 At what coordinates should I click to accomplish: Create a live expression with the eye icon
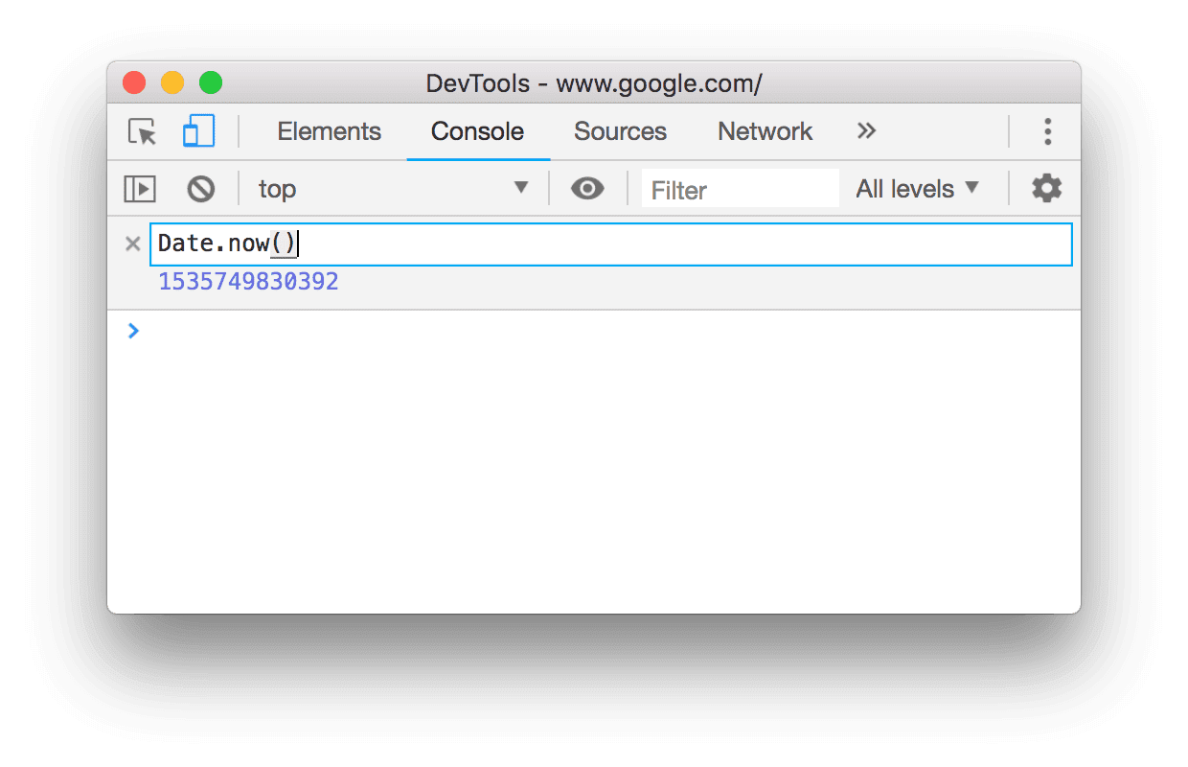point(587,189)
